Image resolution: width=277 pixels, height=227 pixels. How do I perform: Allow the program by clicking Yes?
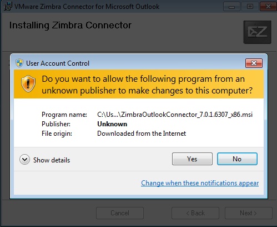(192, 159)
